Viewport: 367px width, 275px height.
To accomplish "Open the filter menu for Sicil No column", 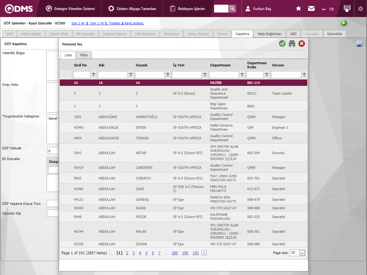I will (x=93, y=75).
